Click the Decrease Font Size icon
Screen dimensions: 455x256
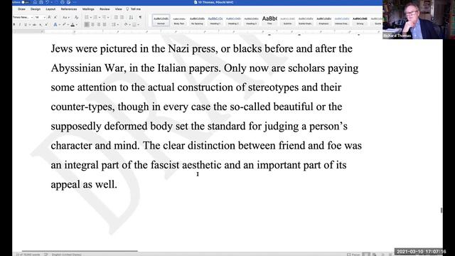tap(55, 17)
